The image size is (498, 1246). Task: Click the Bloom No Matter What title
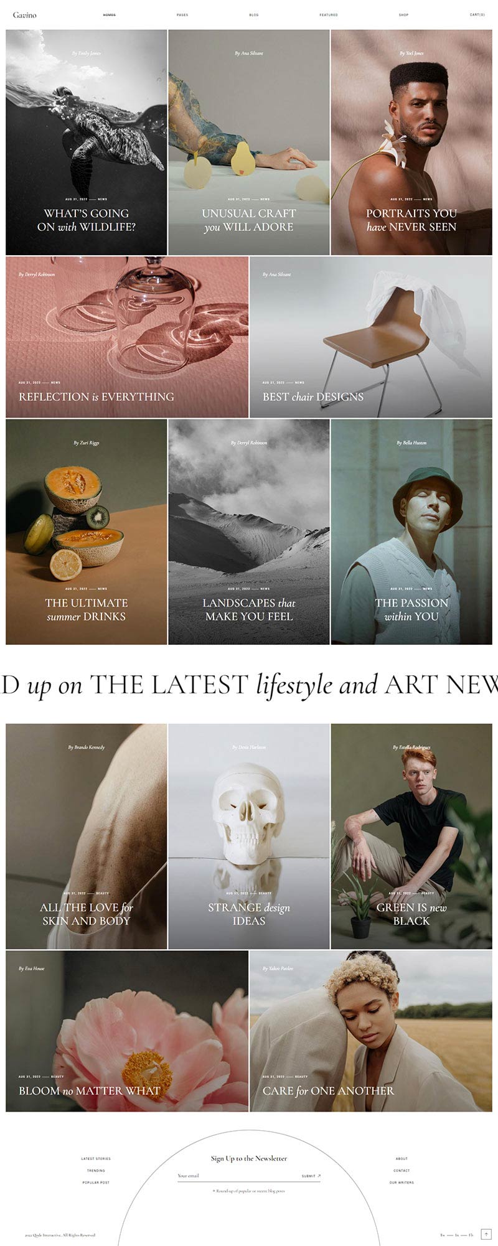click(90, 1090)
